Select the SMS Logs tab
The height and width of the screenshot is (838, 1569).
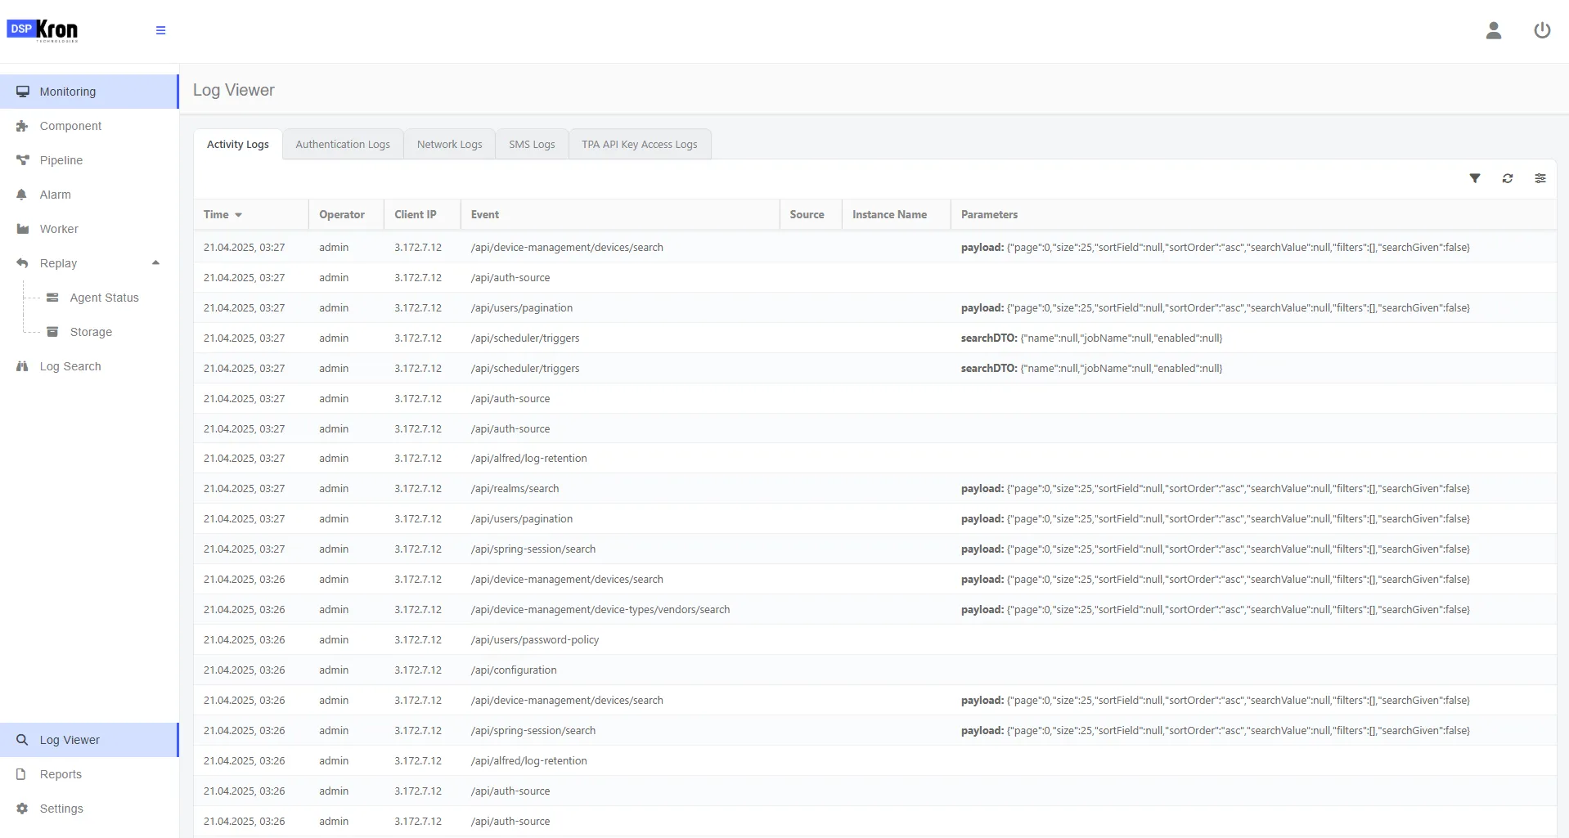coord(532,145)
